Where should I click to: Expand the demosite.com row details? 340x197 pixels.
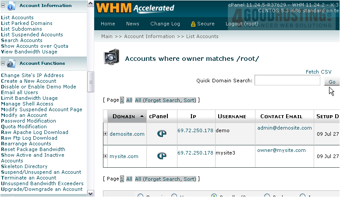coord(105,134)
